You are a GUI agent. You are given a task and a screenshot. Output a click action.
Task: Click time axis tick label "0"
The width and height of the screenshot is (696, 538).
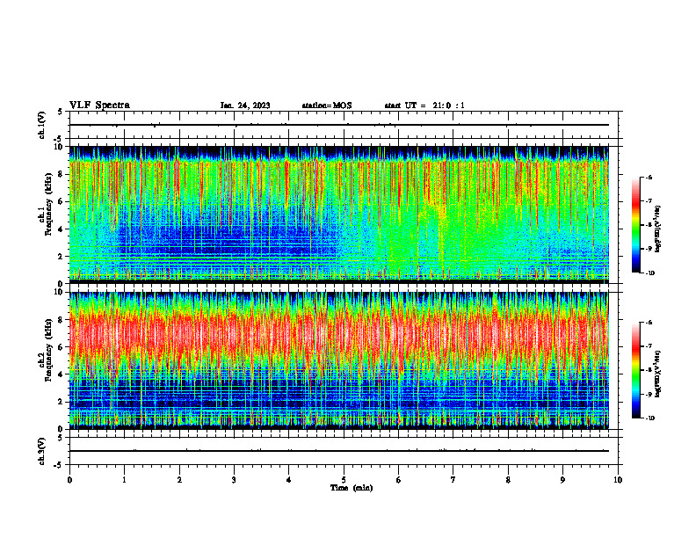[x=69, y=480]
